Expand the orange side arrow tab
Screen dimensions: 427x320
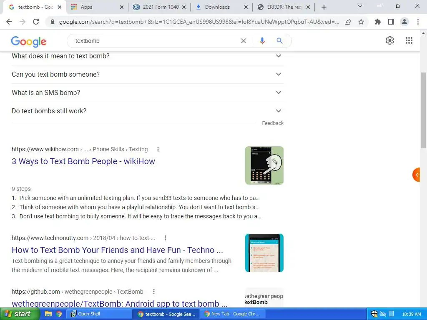coord(417,175)
